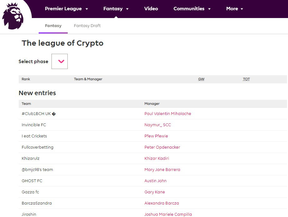Expand the Premier League menu arrow
288x217 pixels.
(x=87, y=9)
